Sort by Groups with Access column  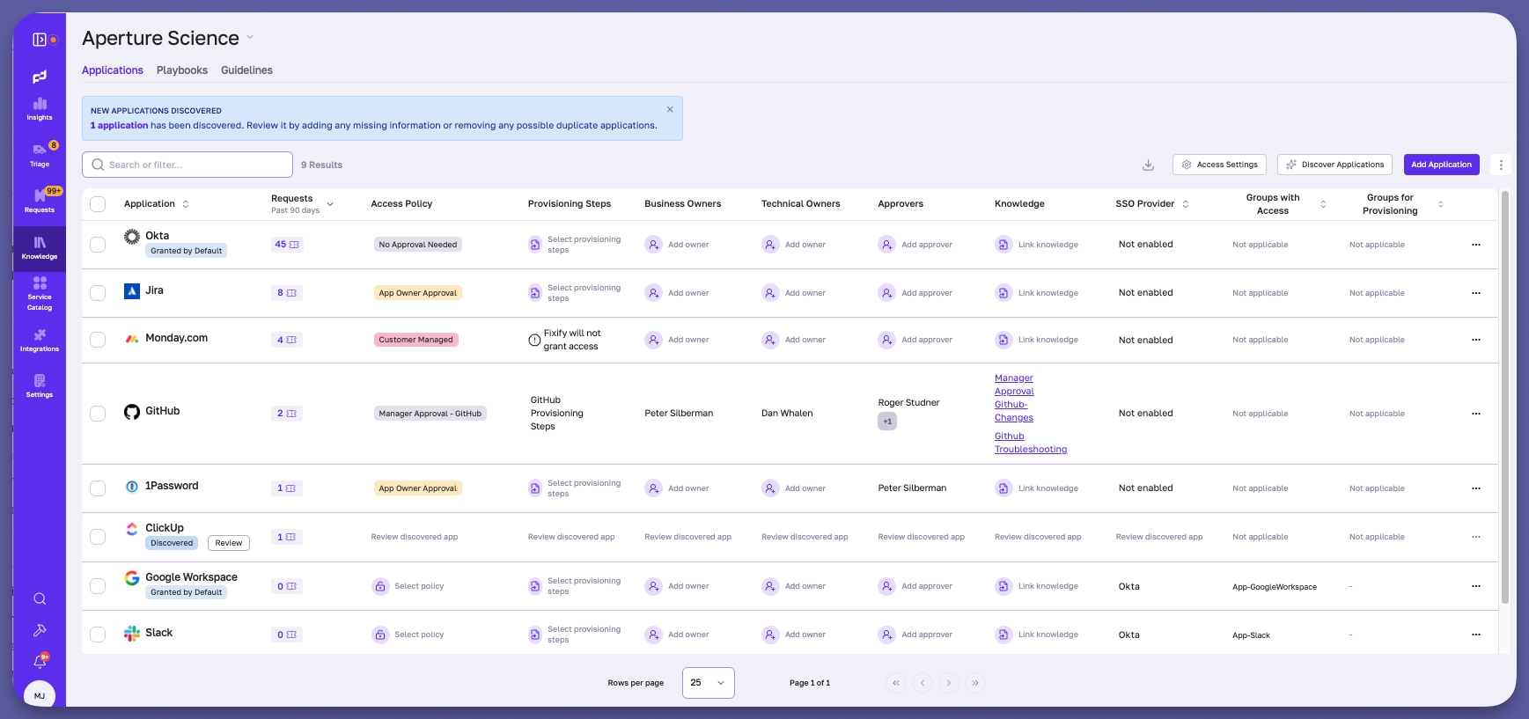[x=1323, y=204]
